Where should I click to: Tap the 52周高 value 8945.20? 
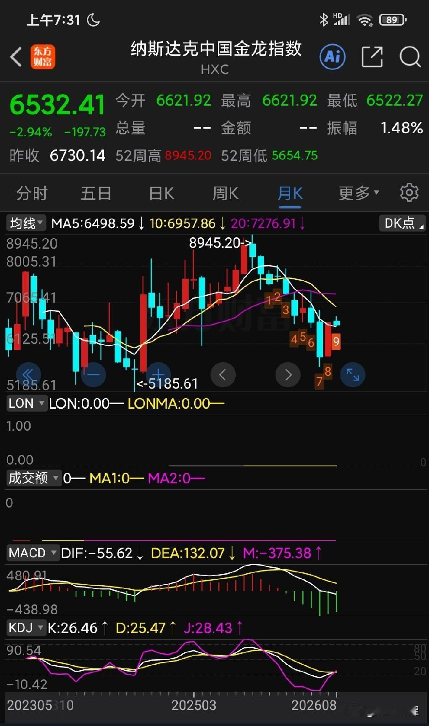188,155
